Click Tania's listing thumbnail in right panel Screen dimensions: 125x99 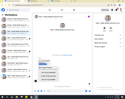click(x=108, y=18)
